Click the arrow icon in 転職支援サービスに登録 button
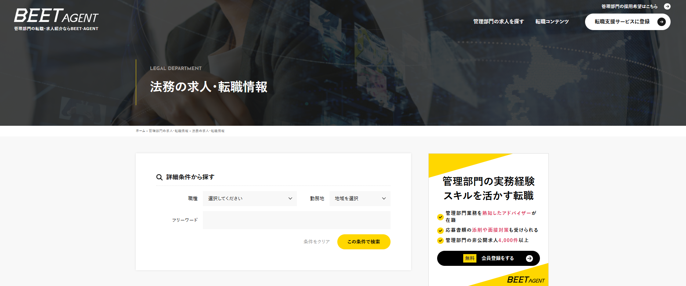Image resolution: width=686 pixels, height=286 pixels. [661, 22]
